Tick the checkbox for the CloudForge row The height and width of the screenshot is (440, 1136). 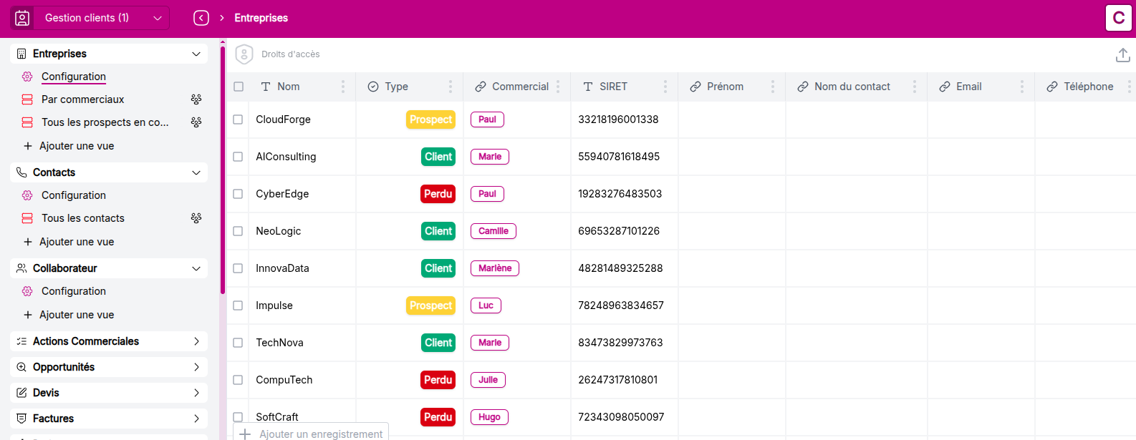[238, 119]
